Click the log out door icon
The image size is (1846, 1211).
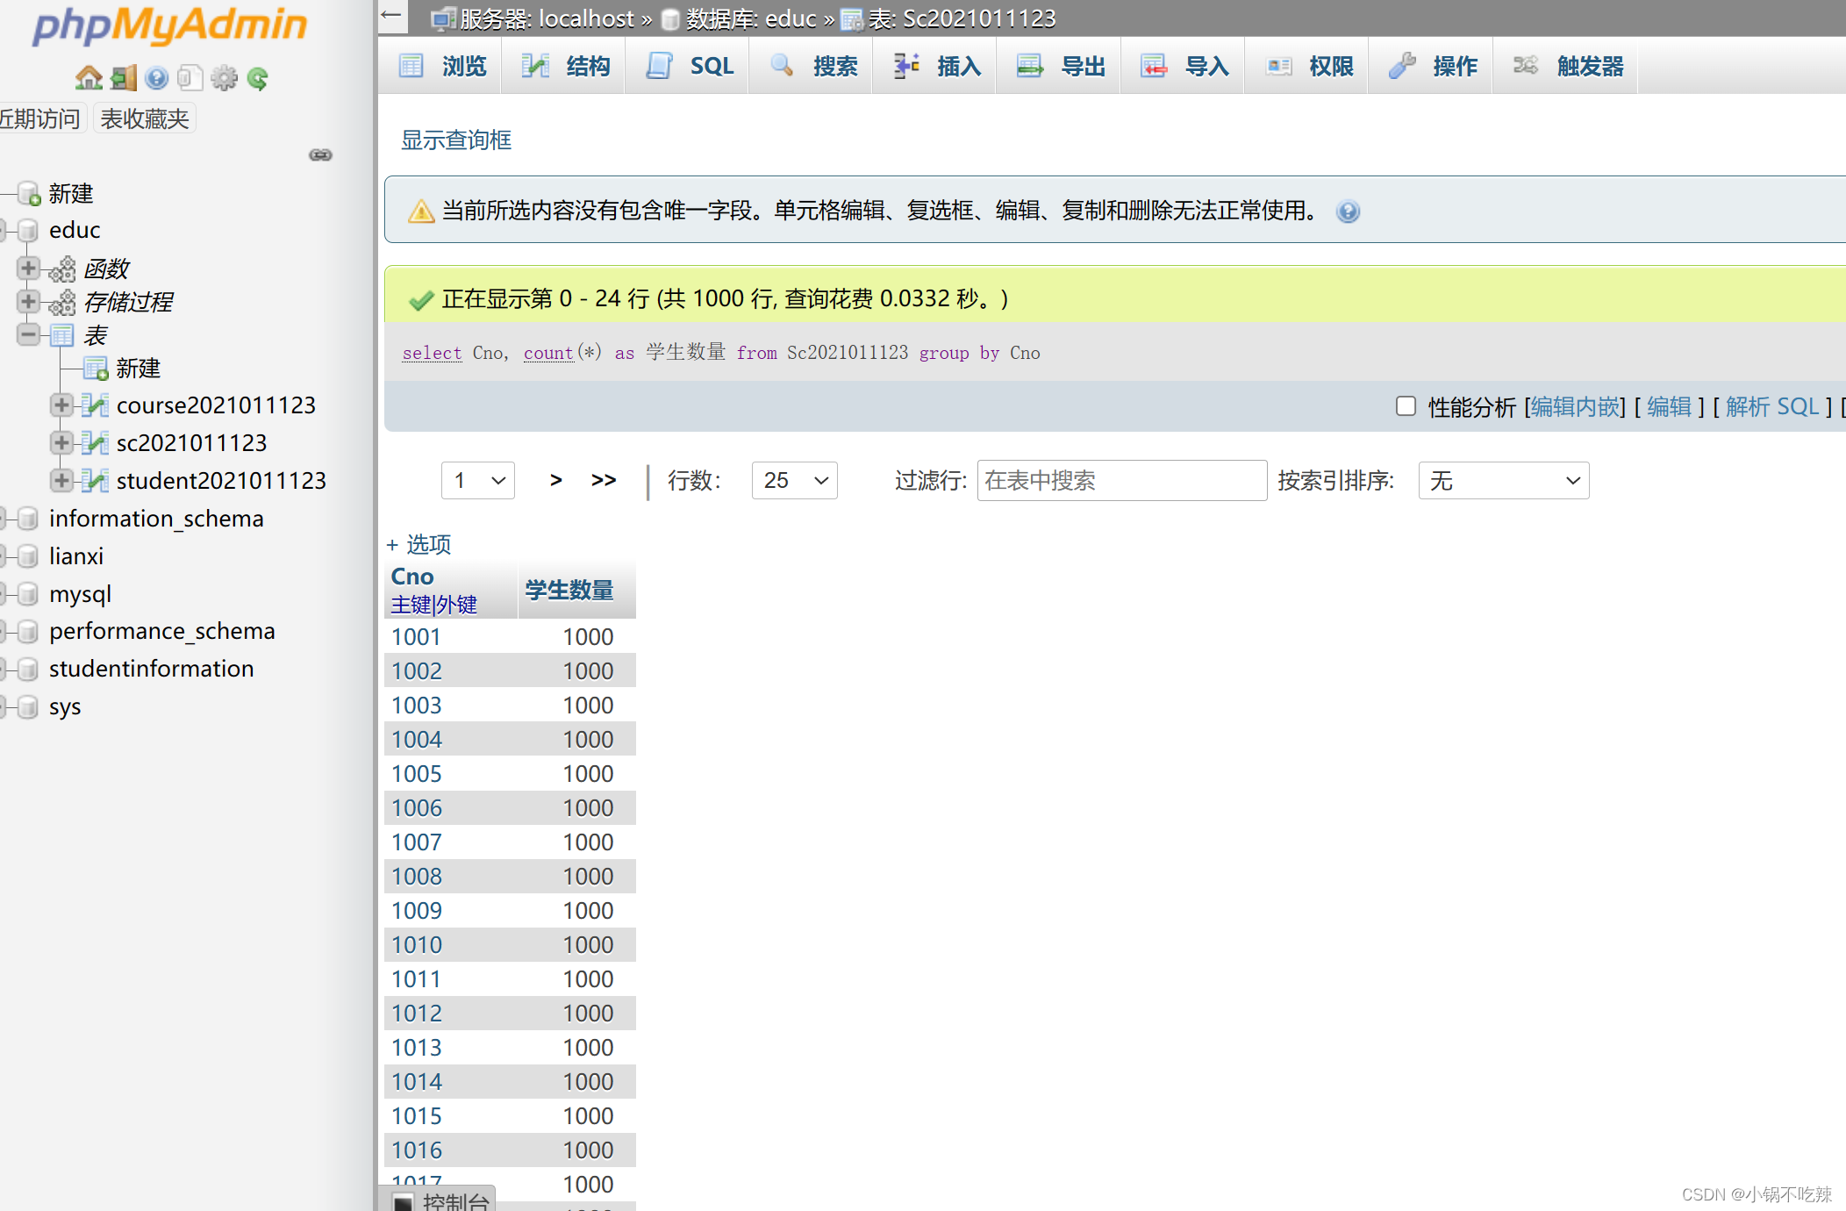point(123,78)
